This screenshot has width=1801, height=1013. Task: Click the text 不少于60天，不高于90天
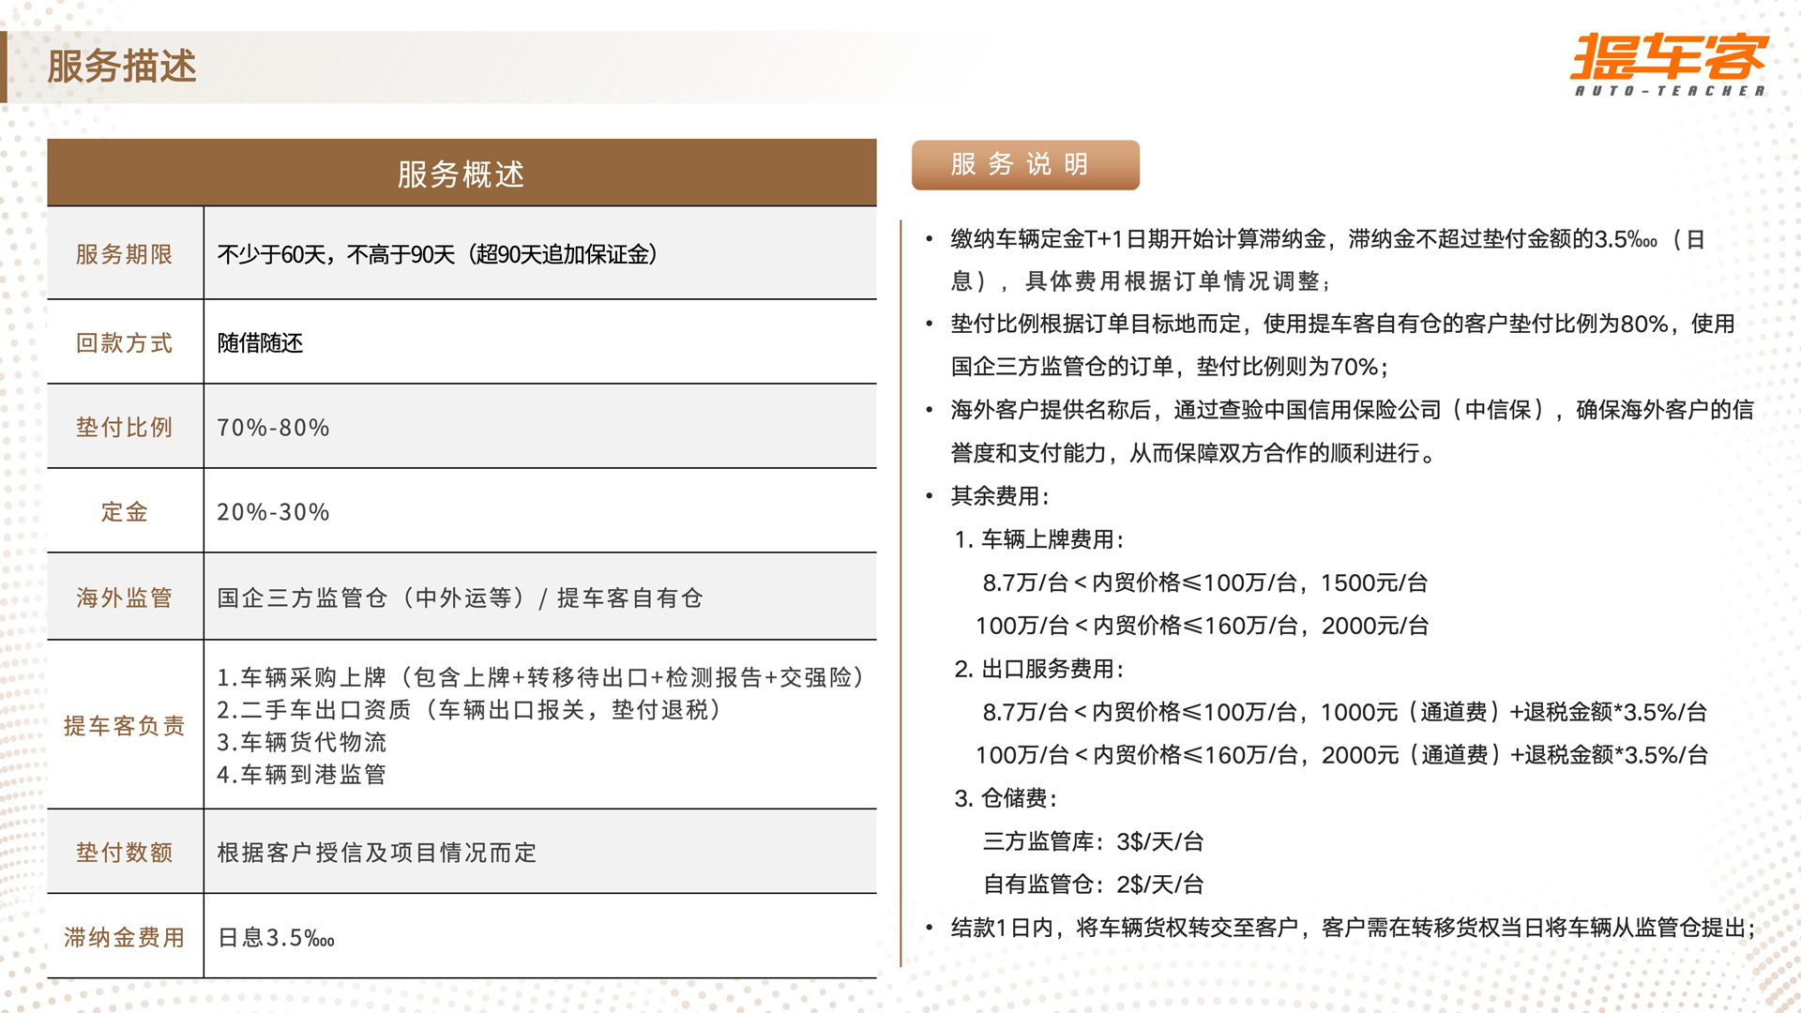(x=336, y=254)
